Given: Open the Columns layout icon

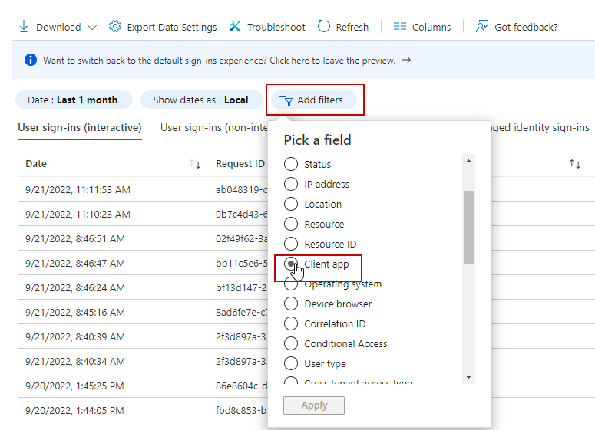Looking at the screenshot, I should [399, 27].
